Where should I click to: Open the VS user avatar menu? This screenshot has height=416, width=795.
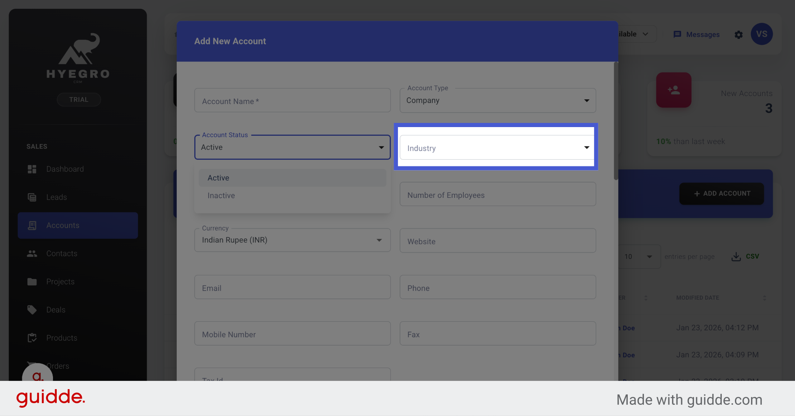pyautogui.click(x=761, y=34)
